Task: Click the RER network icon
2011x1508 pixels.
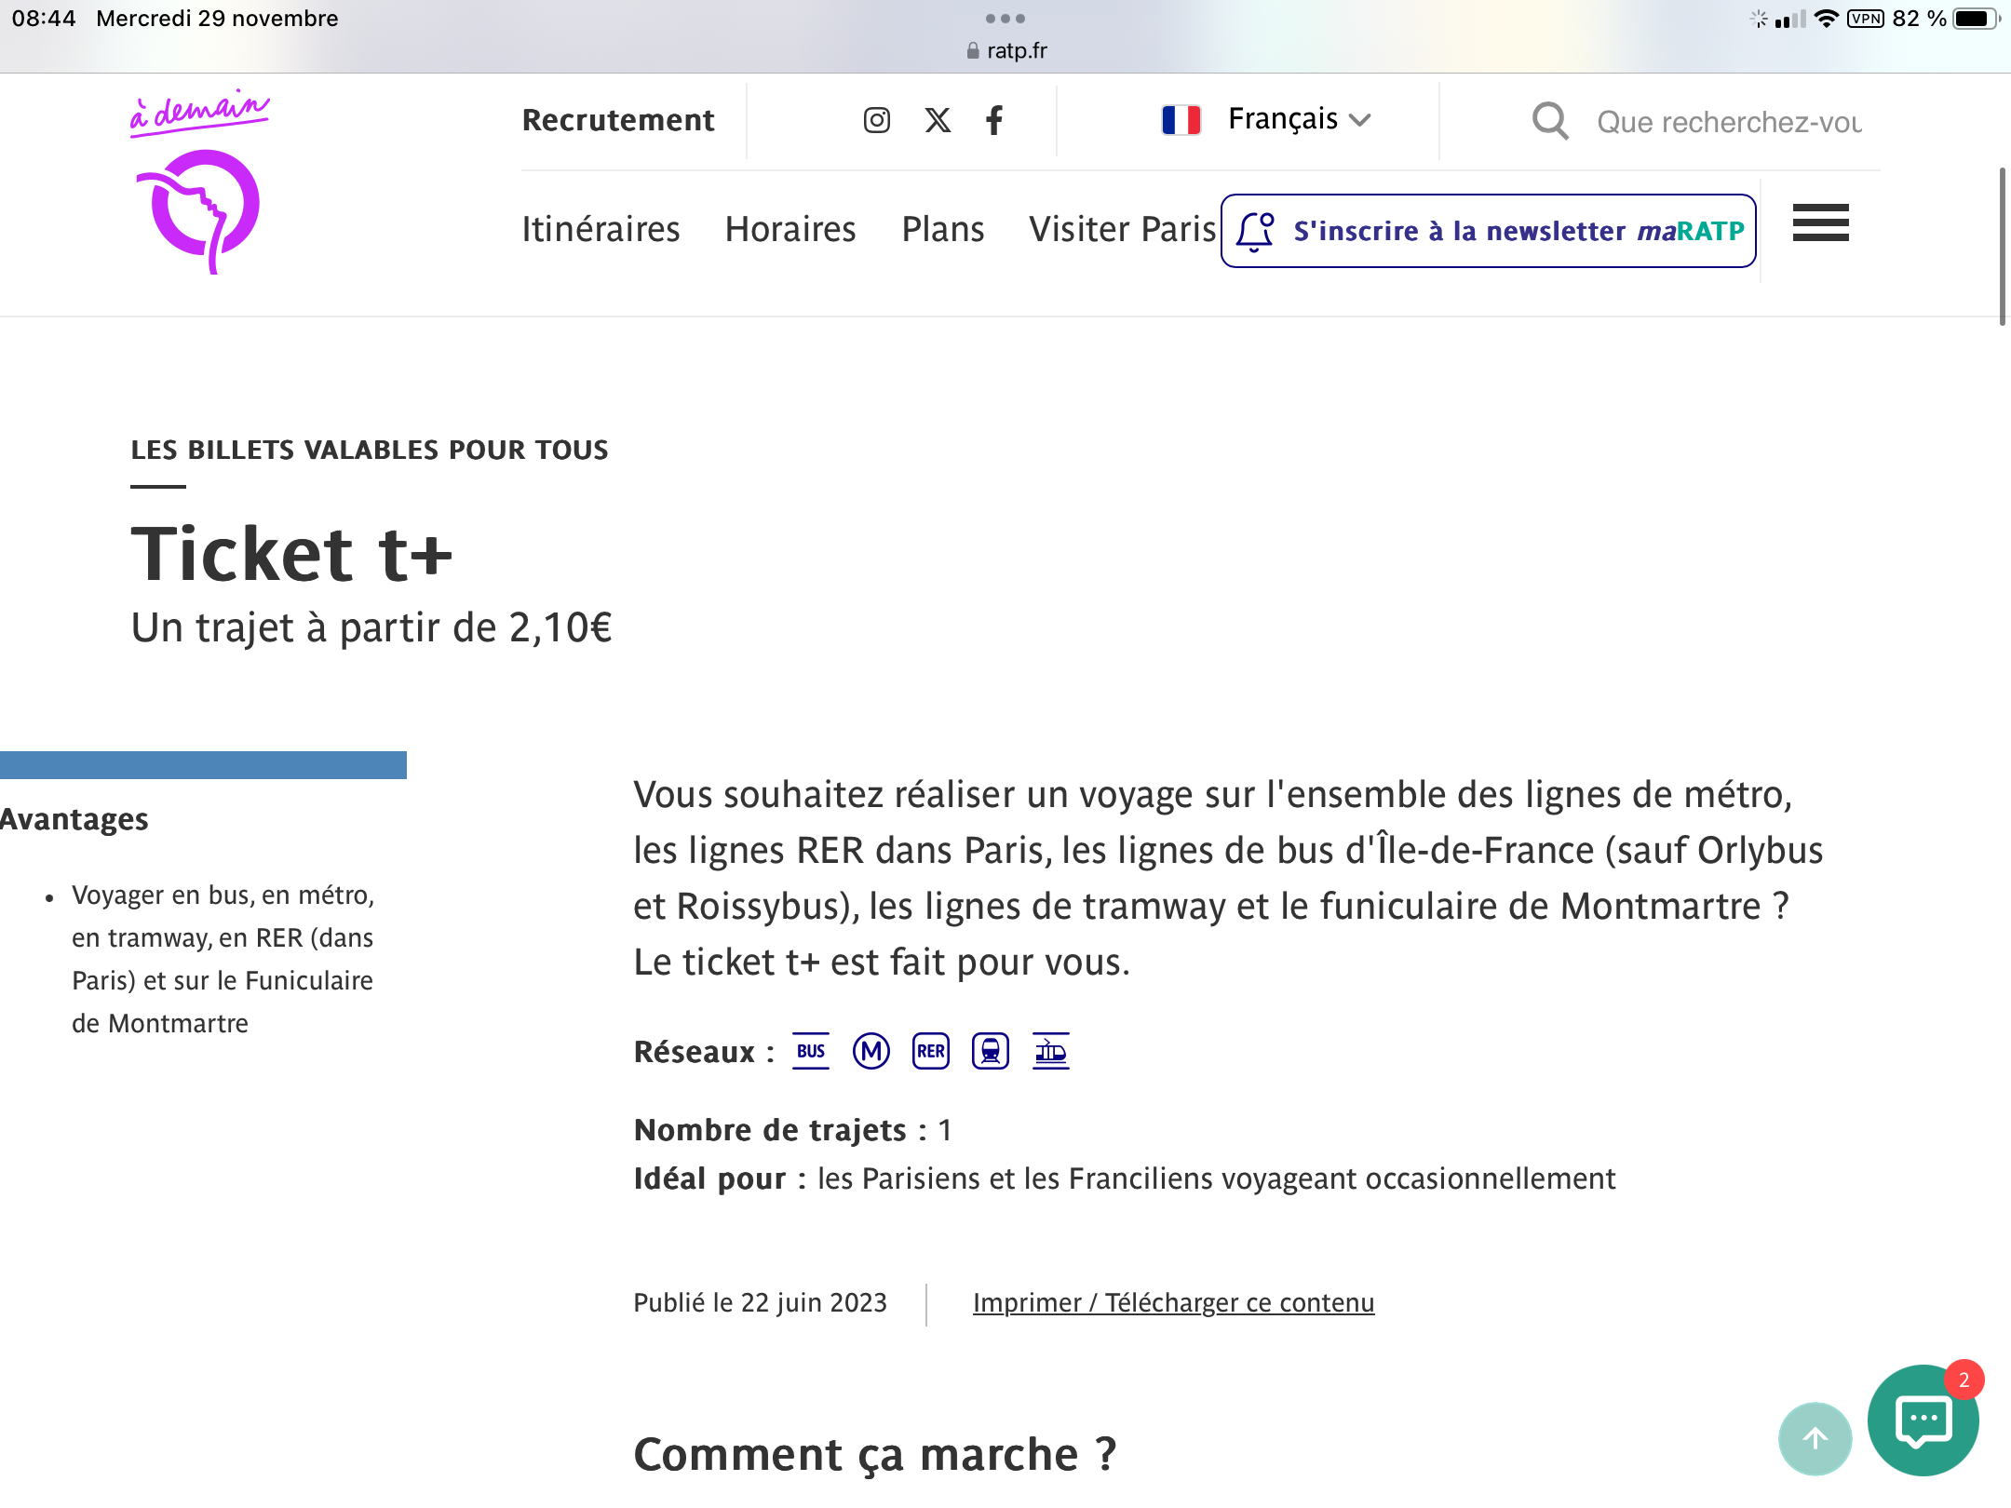Action: [x=931, y=1052]
